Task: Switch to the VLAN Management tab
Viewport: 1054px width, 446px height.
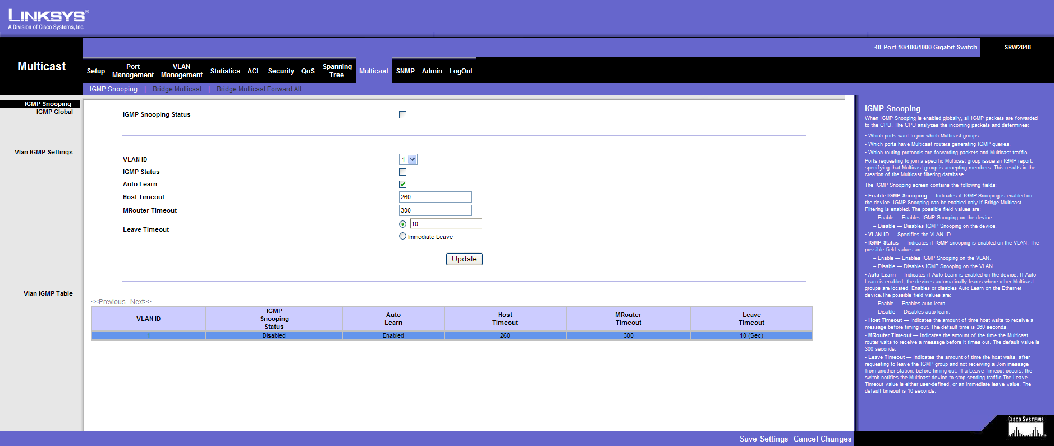Action: coord(181,71)
